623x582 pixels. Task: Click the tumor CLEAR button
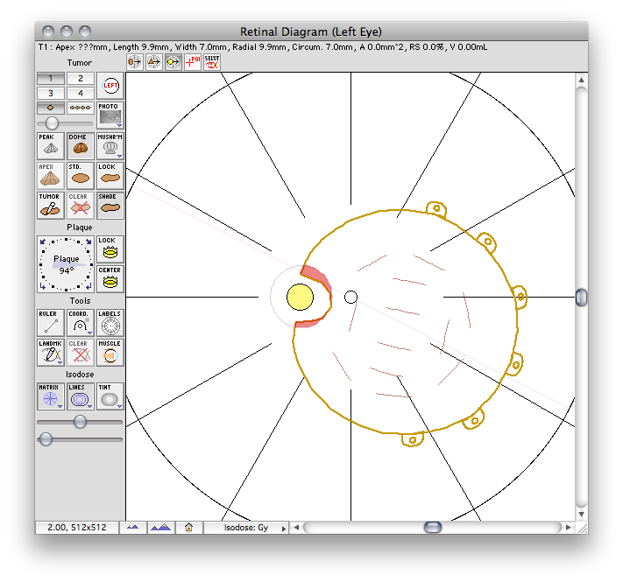click(81, 206)
